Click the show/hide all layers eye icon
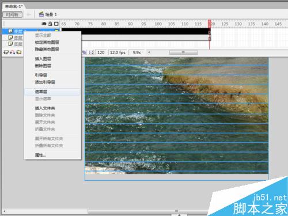This screenshot has width=288, height=216. click(x=44, y=24)
